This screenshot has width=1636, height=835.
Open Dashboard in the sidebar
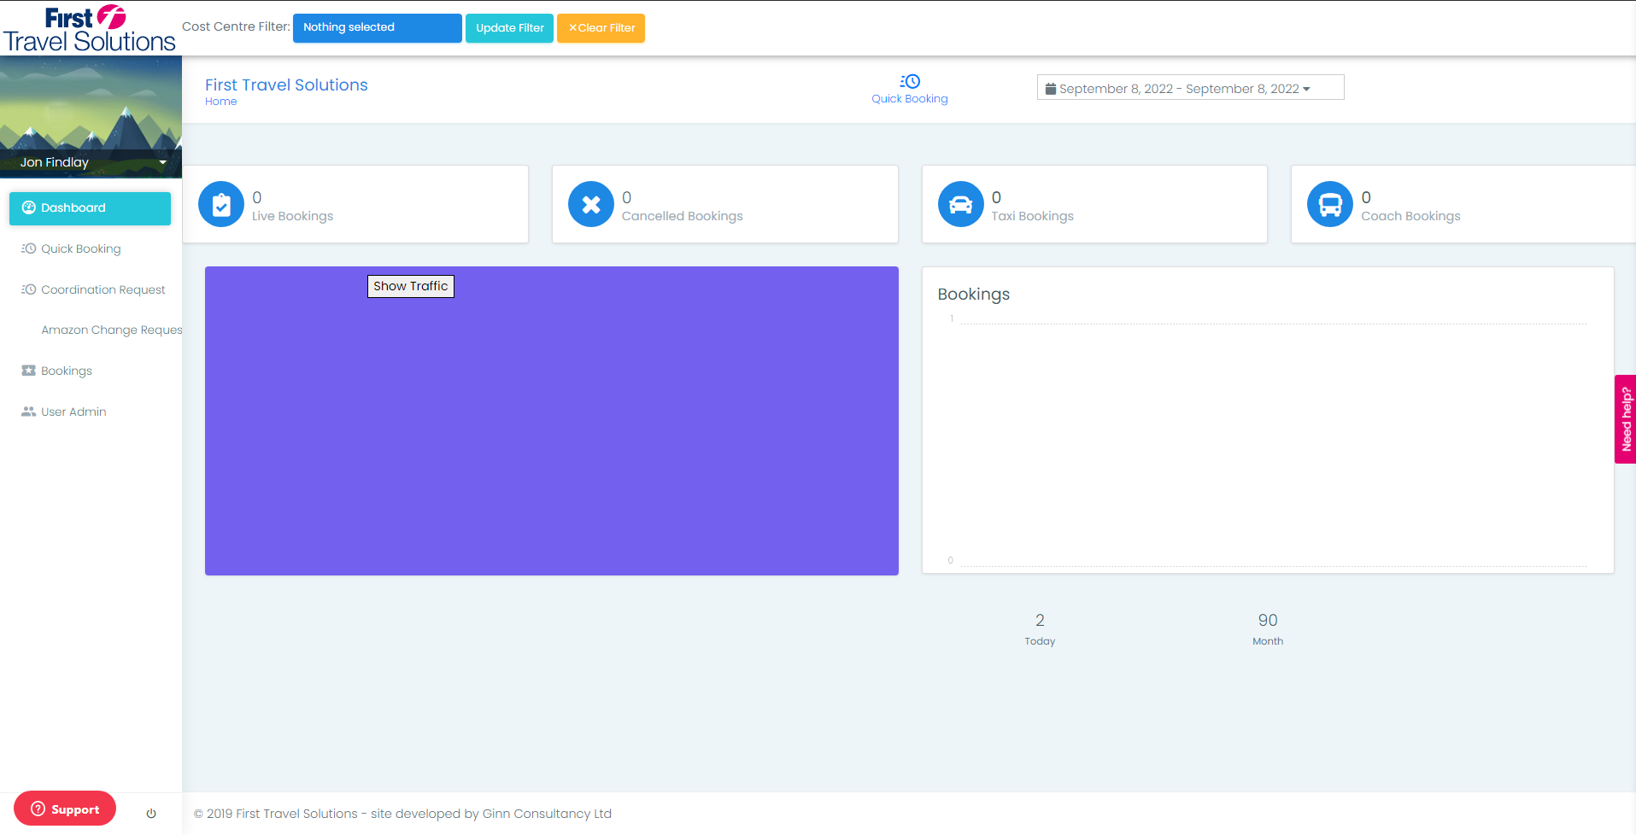[90, 208]
